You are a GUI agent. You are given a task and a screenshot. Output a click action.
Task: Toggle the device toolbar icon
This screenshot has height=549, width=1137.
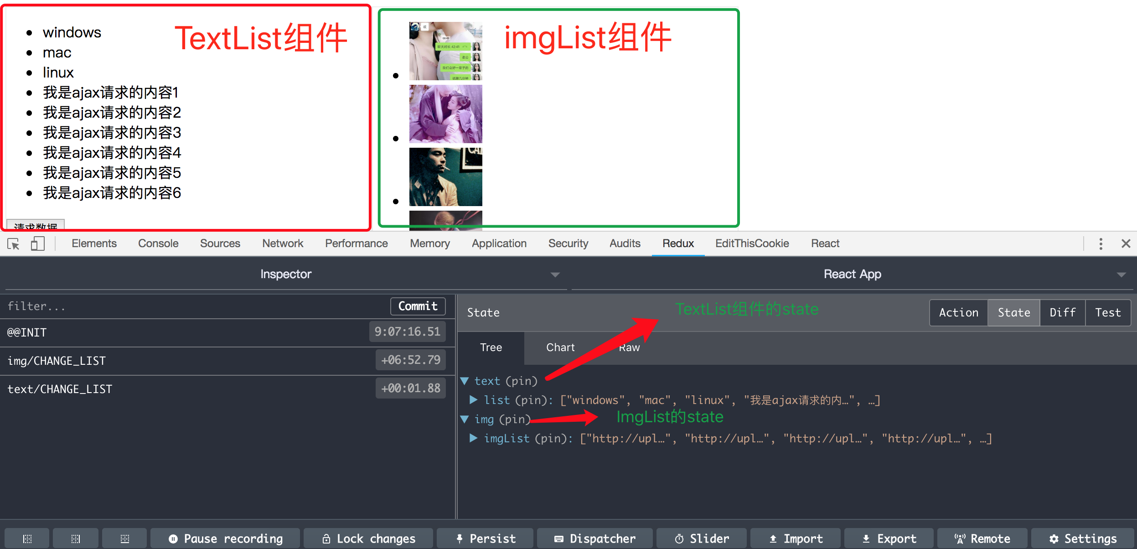click(x=37, y=244)
